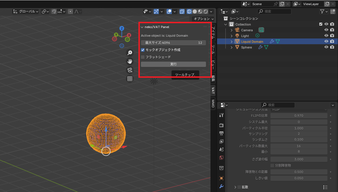Image resolution: width=338 pixels, height=192 pixels.
Task: Switch to VAT sidebar tab
Action: (213, 90)
